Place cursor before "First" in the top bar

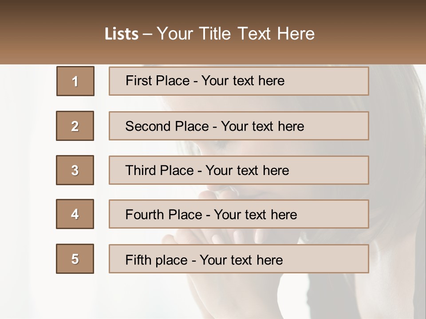coord(126,81)
